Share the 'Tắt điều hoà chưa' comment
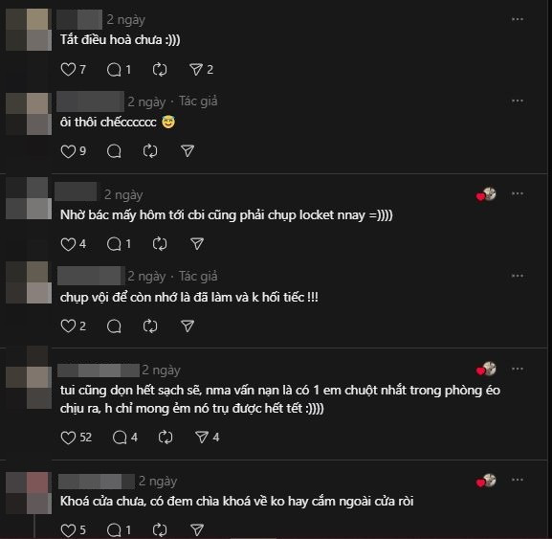Image resolution: width=552 pixels, height=539 pixels. (196, 69)
